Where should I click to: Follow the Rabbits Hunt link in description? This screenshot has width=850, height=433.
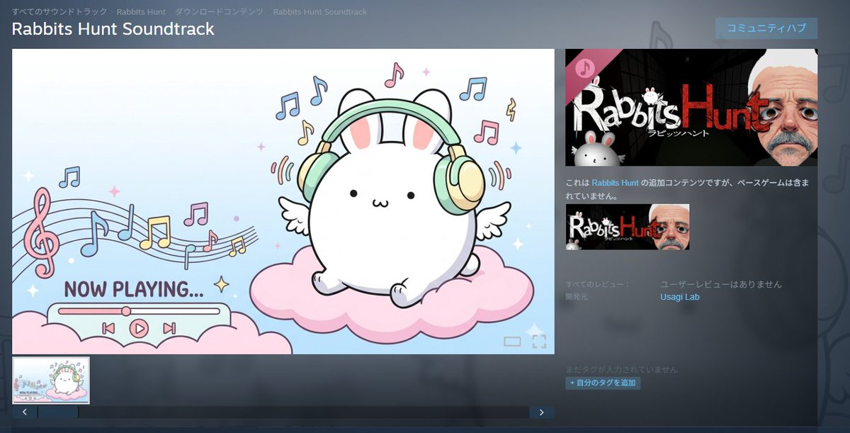click(x=616, y=182)
